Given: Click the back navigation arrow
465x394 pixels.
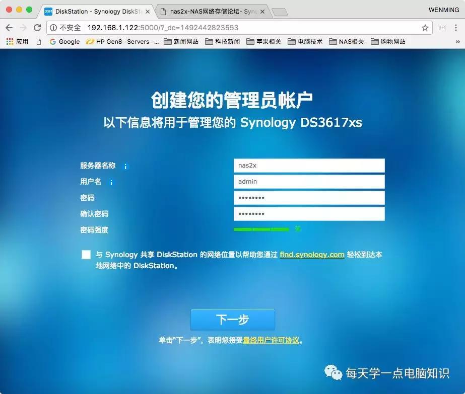Looking at the screenshot, I should [x=9, y=28].
